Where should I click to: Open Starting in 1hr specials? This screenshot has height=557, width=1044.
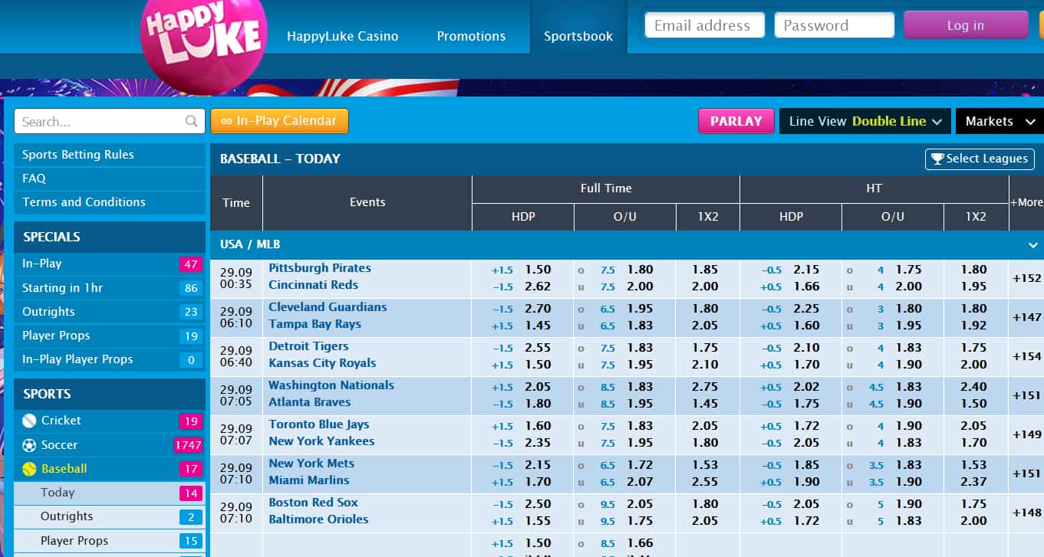110,288
